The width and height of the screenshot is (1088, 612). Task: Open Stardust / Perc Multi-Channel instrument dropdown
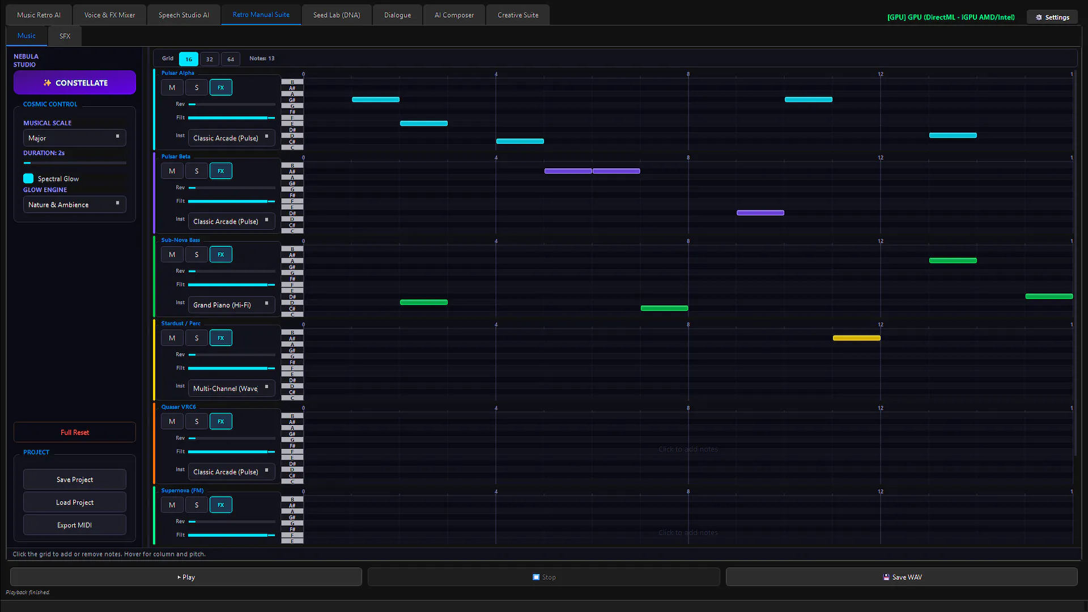click(x=231, y=388)
